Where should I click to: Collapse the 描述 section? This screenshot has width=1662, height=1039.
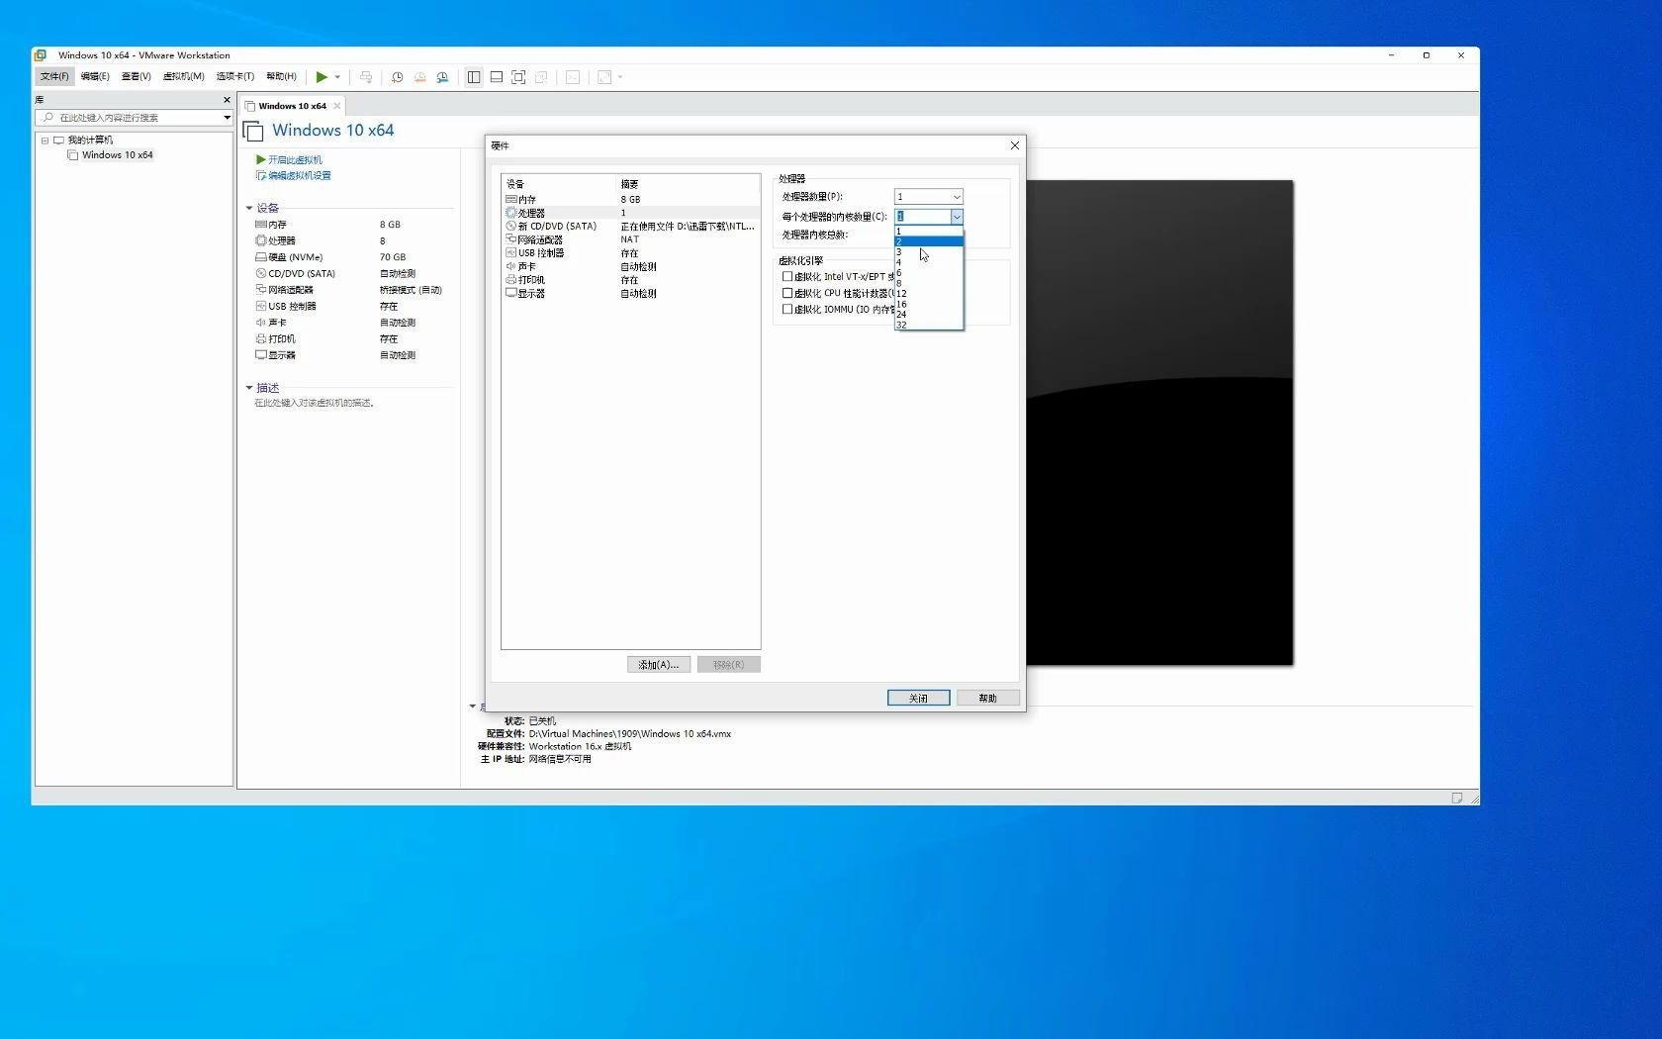[x=249, y=388]
